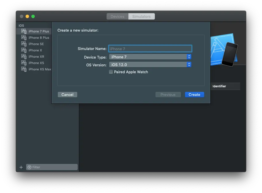Add a new simulator with plus icon
This screenshot has width=262, height=193.
pyautogui.click(x=21, y=167)
